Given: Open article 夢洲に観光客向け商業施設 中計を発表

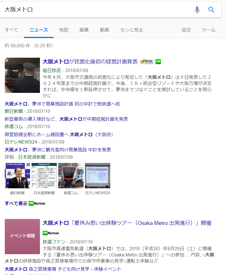Looking at the screenshot, I should (x=58, y=150).
